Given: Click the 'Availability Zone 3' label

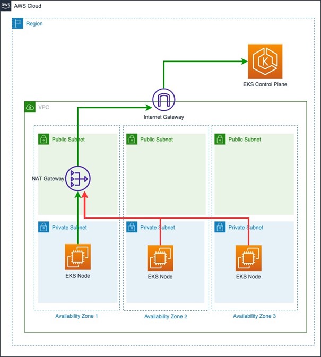Looking at the screenshot, I should click(x=254, y=316).
